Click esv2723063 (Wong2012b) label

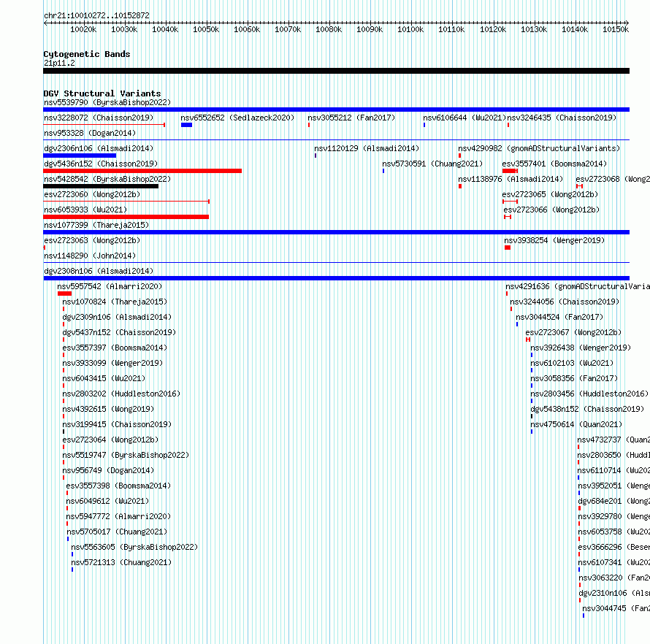pos(92,240)
